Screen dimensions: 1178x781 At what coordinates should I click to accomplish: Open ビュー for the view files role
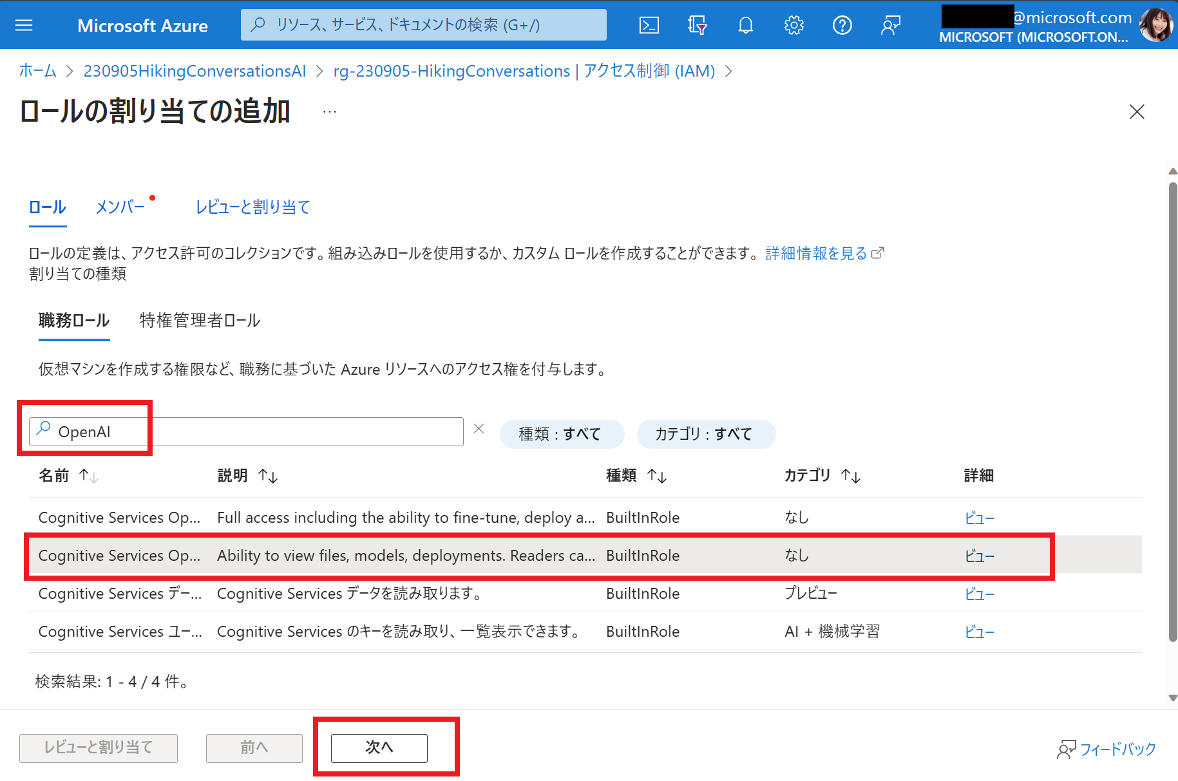click(980, 556)
